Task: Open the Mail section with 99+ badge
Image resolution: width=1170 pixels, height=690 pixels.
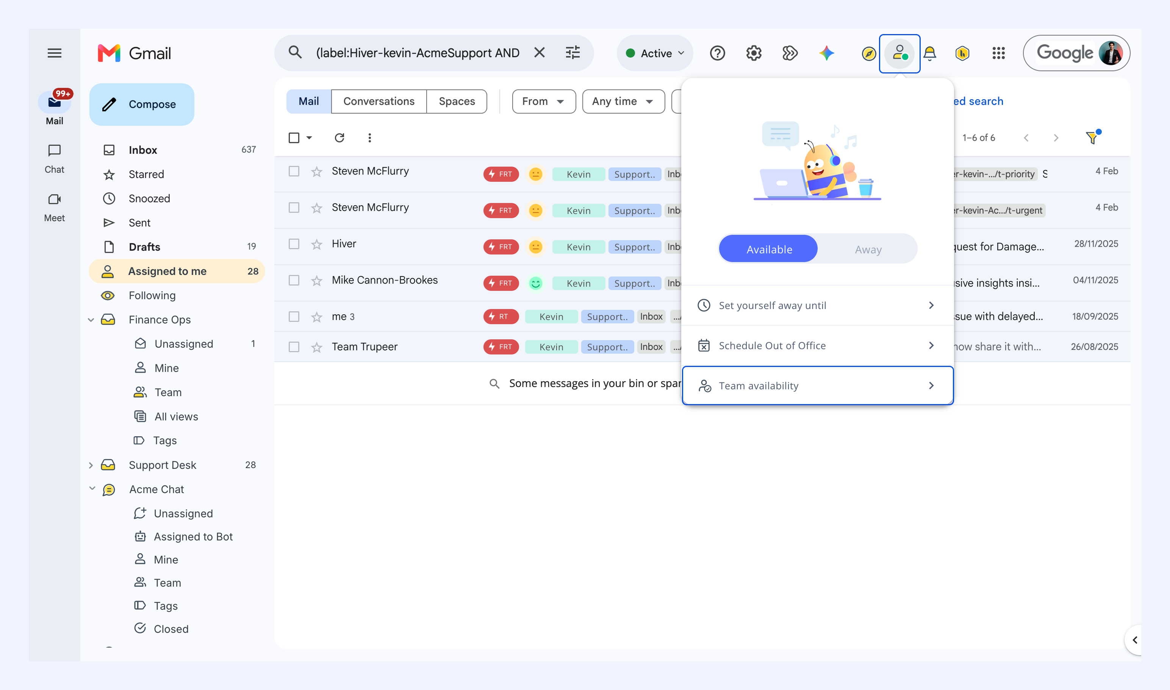Action: pyautogui.click(x=55, y=108)
